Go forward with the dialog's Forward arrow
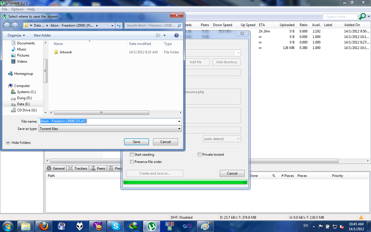The image size is (371, 232). coord(14,26)
